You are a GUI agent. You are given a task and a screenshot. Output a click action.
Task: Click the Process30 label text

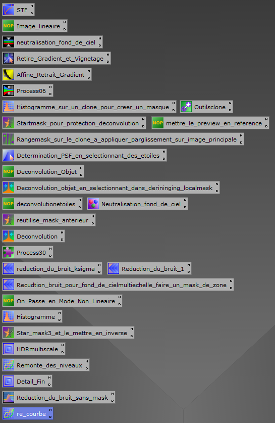[31, 253]
